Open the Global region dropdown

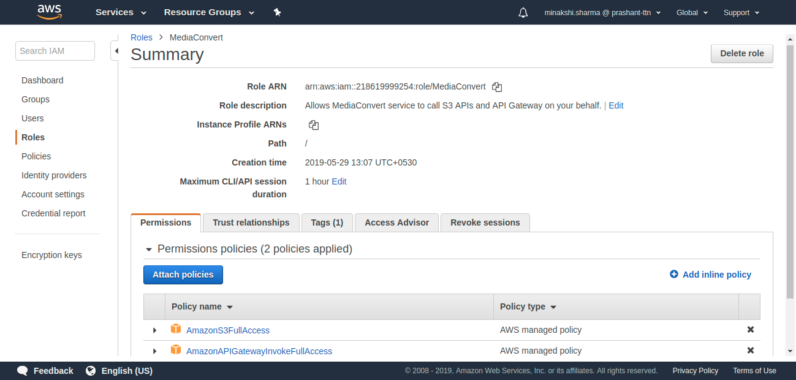coord(692,12)
